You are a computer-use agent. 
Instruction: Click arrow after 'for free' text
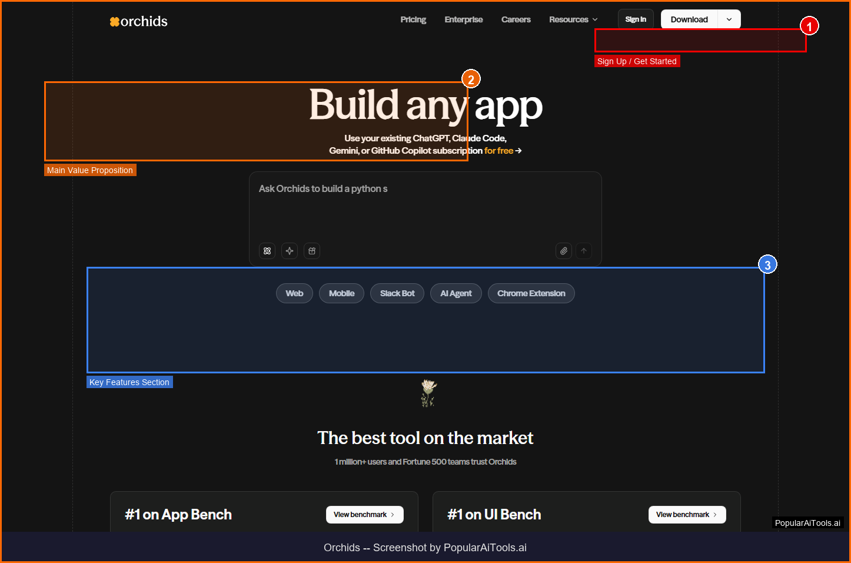518,151
